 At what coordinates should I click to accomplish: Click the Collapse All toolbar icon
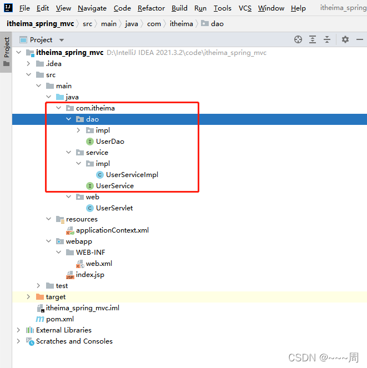tap(327, 39)
